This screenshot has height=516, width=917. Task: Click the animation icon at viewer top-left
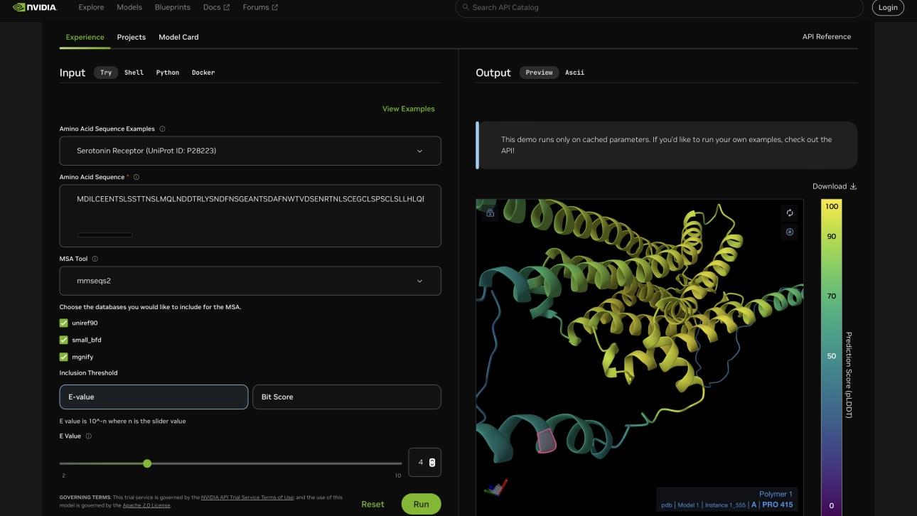[x=490, y=213]
